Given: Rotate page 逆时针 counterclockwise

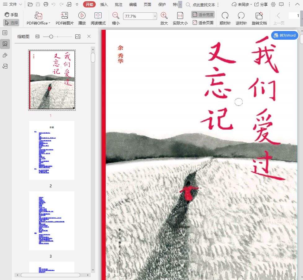Looking at the screenshot, I should click(x=241, y=19).
